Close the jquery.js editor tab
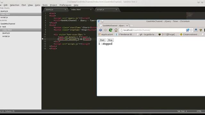Viewport: 205px width, 115px height. click(x=65, y=10)
